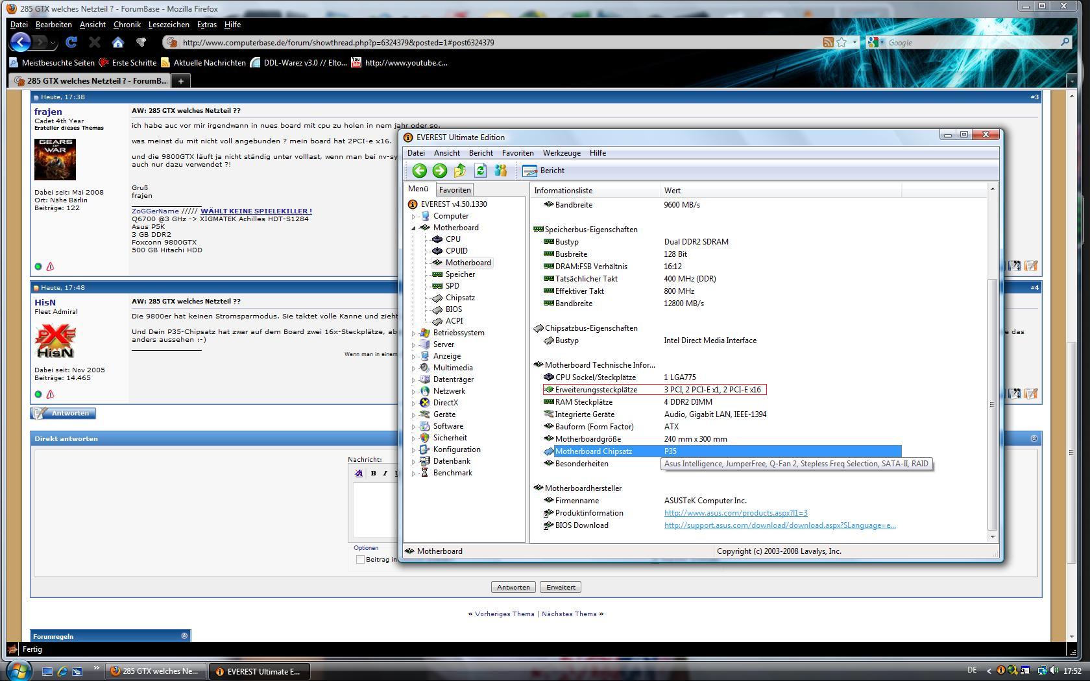Image resolution: width=1090 pixels, height=681 pixels.
Task: Click the Firefox URL address field
Action: (x=500, y=42)
